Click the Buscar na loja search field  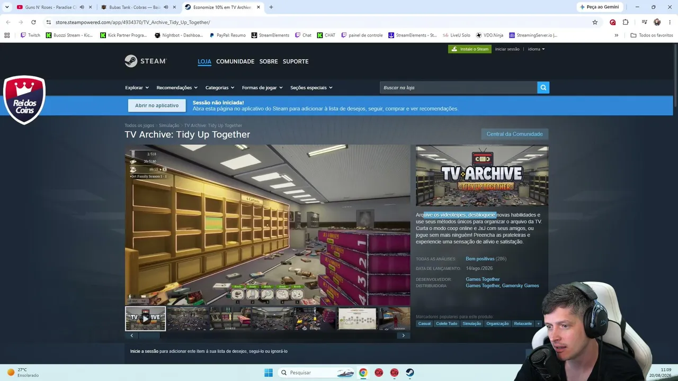(x=458, y=87)
